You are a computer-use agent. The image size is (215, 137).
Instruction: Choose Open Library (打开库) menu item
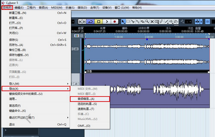[x=36, y=28]
